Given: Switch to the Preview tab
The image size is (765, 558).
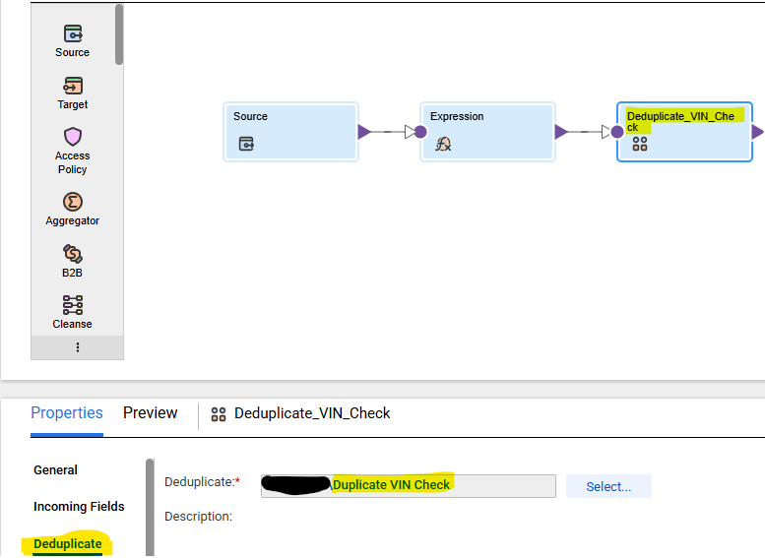Looking at the screenshot, I should click(x=151, y=413).
